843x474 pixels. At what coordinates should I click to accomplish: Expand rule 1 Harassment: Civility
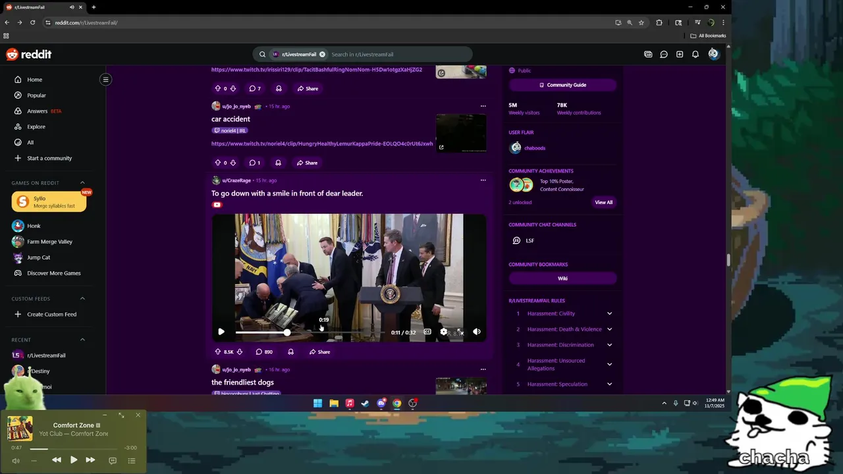[609, 313]
